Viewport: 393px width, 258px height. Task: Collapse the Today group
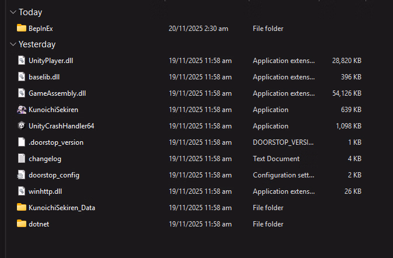point(13,12)
